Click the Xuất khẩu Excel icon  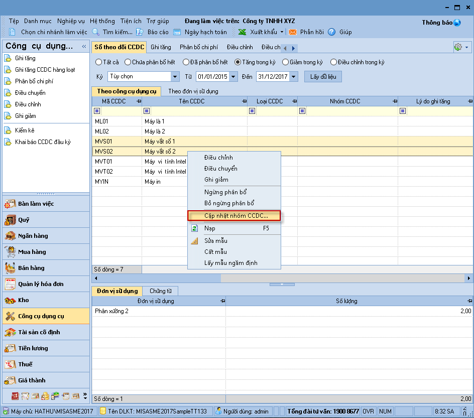[243, 32]
